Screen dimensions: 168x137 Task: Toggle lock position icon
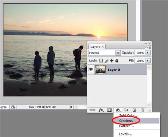pos(112,61)
